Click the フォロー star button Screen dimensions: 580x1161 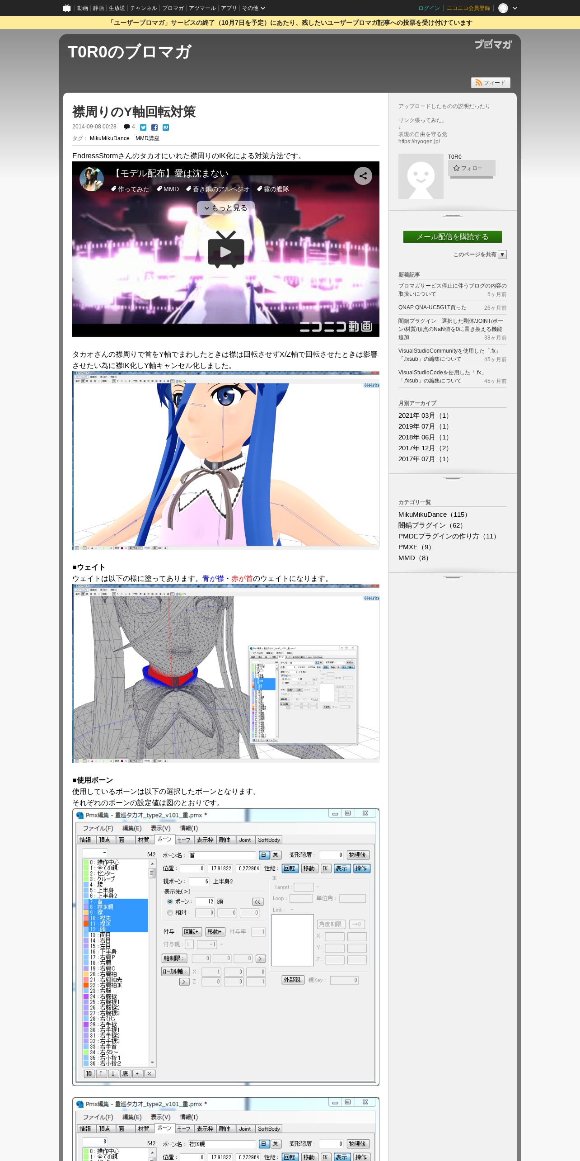pos(472,168)
